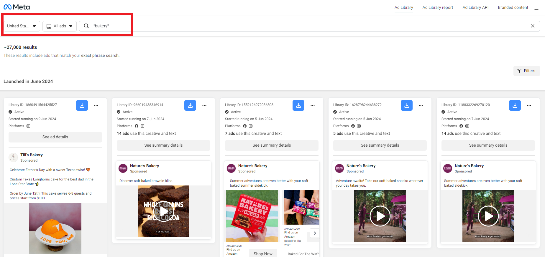Screen dimensions: 545x257
Task: Open the strawberry fig bar box image
Action: coord(252,216)
